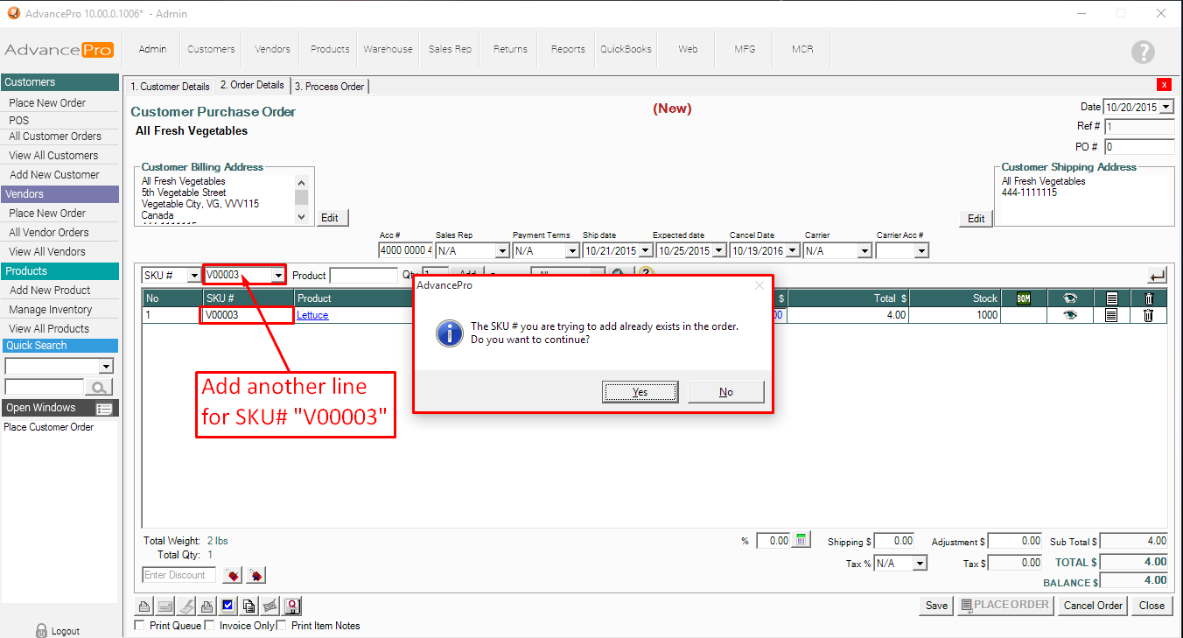
Task: Click the eye icon on the Lettuce row
Action: 1069,316
